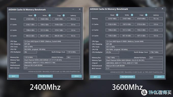
Task: Select memory read value 53767 MB/s
Action: click(112, 18)
